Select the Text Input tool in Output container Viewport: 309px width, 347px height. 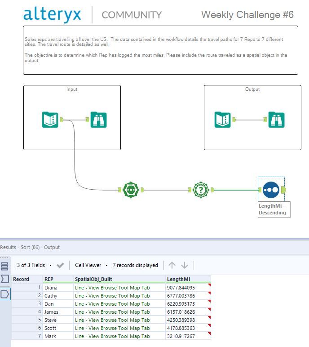tap(222, 120)
